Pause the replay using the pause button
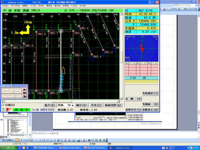Screen dimensions: 200x150 tap(25, 93)
